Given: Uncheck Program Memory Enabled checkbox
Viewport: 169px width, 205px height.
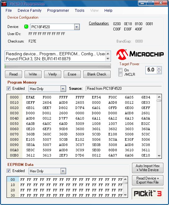Looking at the screenshot, I should pos(8,89).
